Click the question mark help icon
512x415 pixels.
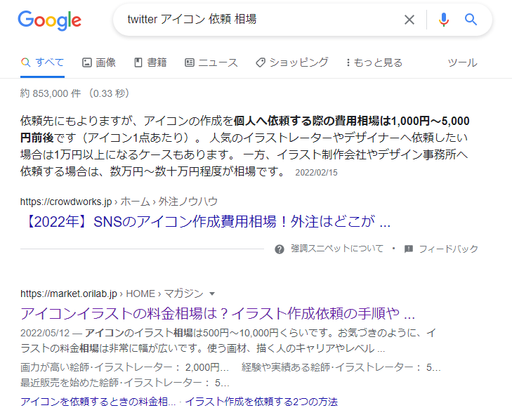(x=280, y=249)
